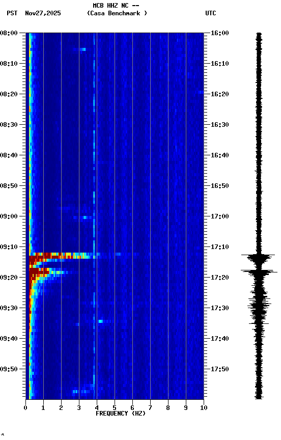Inspect the largest seismogram spike near 17:18 UTC
The width and height of the screenshot is (281, 440).
[x=259, y=271]
